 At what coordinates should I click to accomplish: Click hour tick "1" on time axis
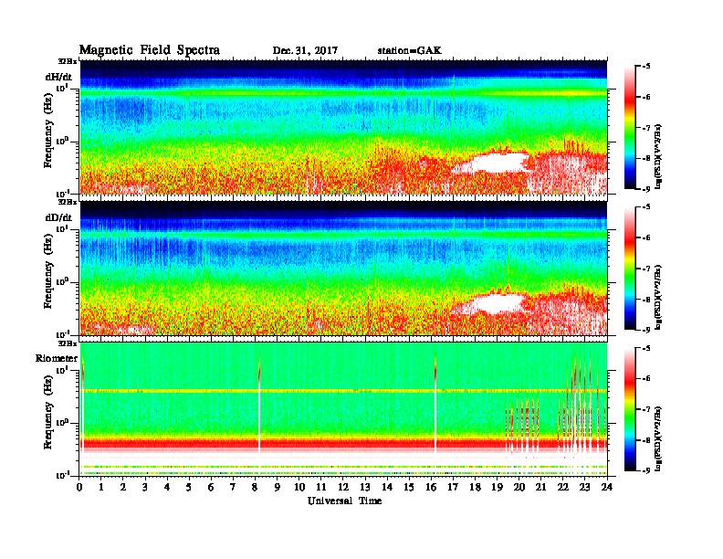click(101, 488)
